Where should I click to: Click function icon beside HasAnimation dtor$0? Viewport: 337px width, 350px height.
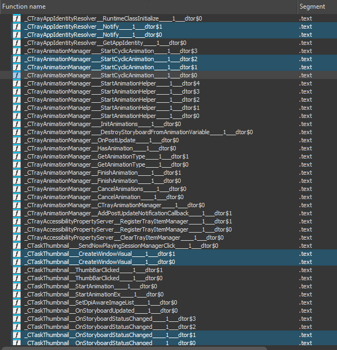(17, 148)
